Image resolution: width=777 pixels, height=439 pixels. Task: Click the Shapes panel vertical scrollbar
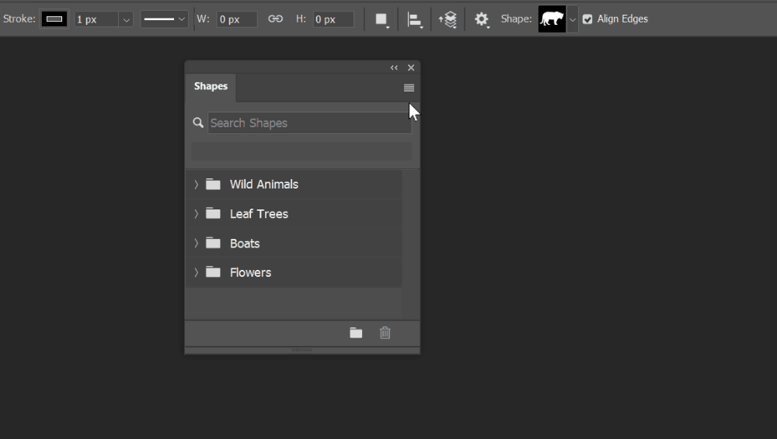pyautogui.click(x=410, y=244)
